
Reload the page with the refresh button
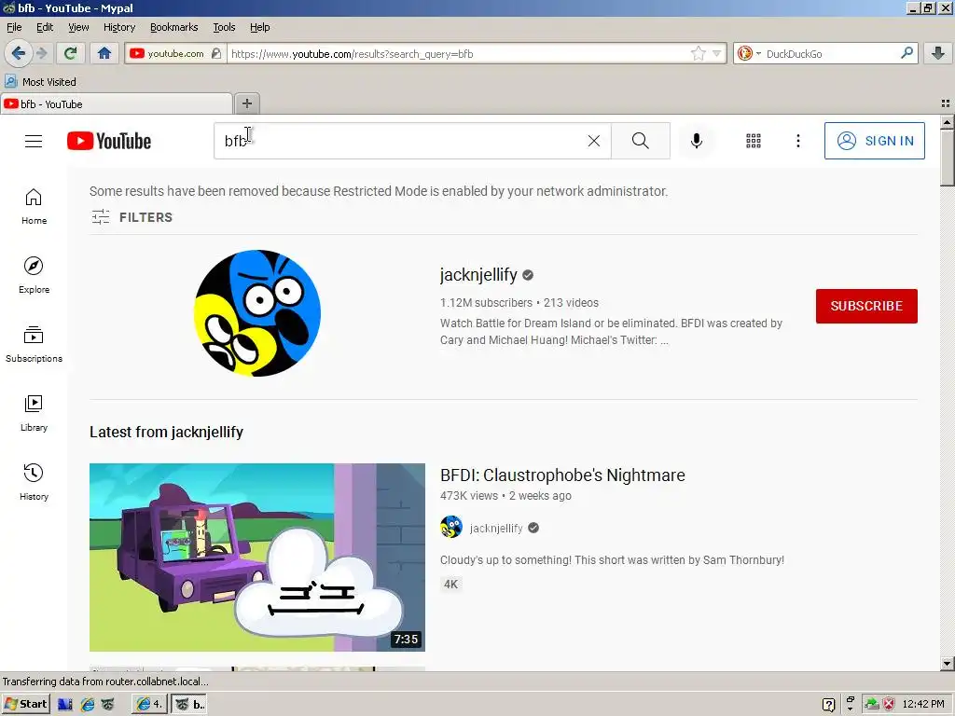pos(70,53)
